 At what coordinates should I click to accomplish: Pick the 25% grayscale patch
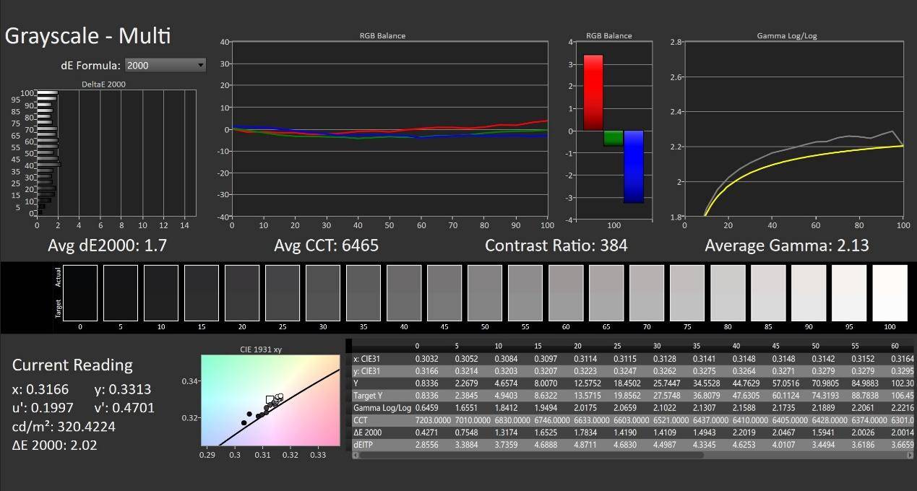[x=282, y=292]
